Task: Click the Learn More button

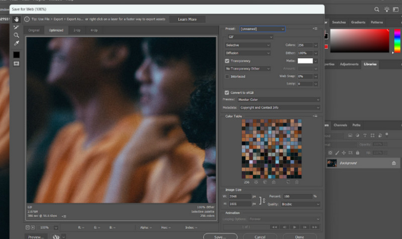Action: 187,19
